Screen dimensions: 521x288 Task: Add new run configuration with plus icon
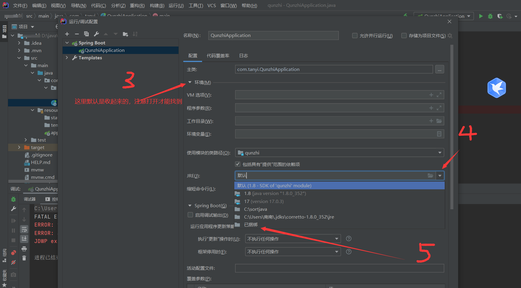click(x=67, y=34)
